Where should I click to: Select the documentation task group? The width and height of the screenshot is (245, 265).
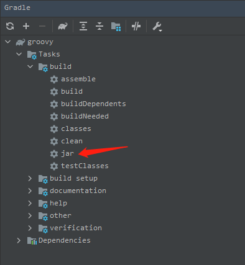tap(78, 191)
